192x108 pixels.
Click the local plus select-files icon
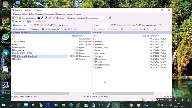69,29
